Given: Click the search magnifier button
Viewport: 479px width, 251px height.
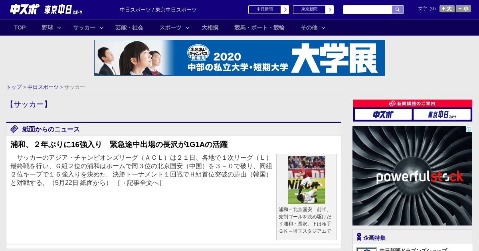Looking at the screenshot, I should 398,10.
